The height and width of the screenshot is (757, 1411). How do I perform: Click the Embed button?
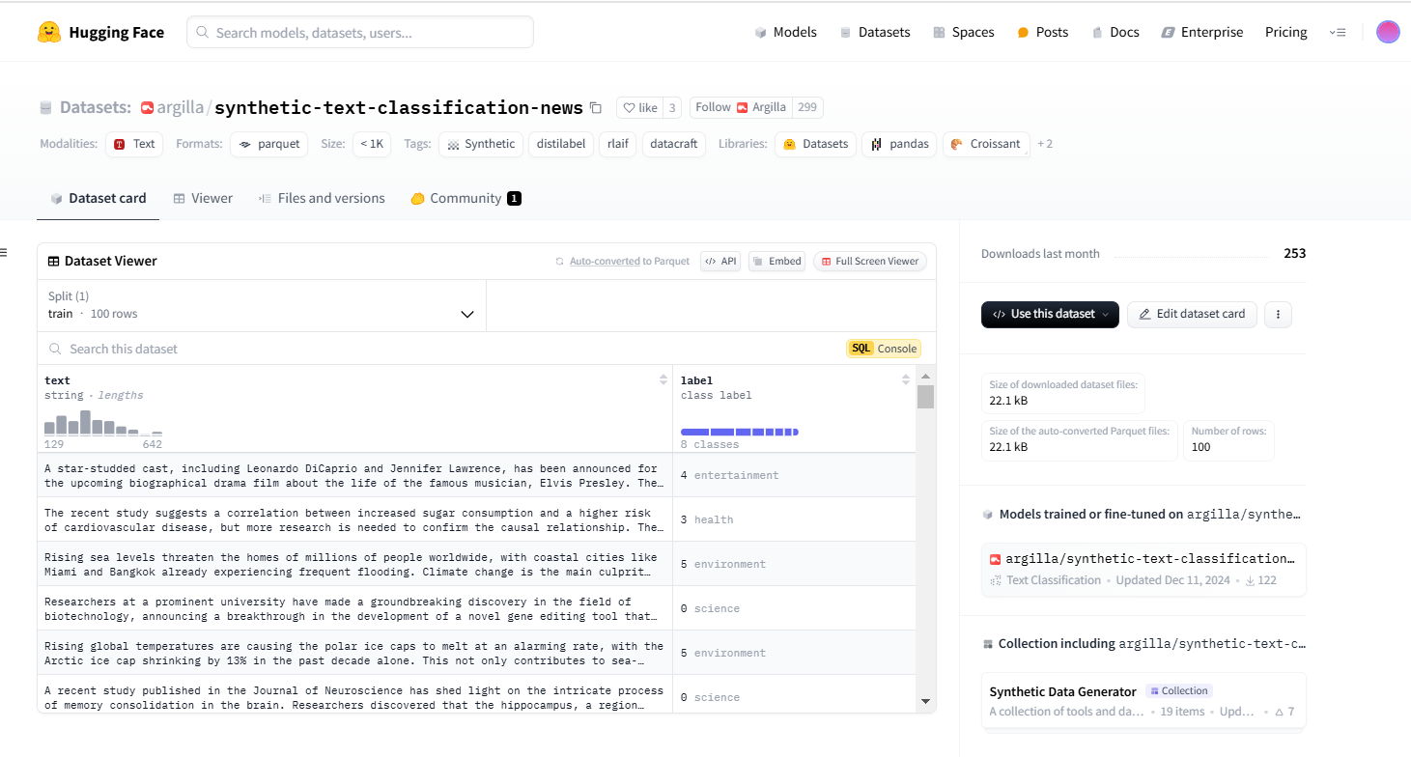click(777, 261)
